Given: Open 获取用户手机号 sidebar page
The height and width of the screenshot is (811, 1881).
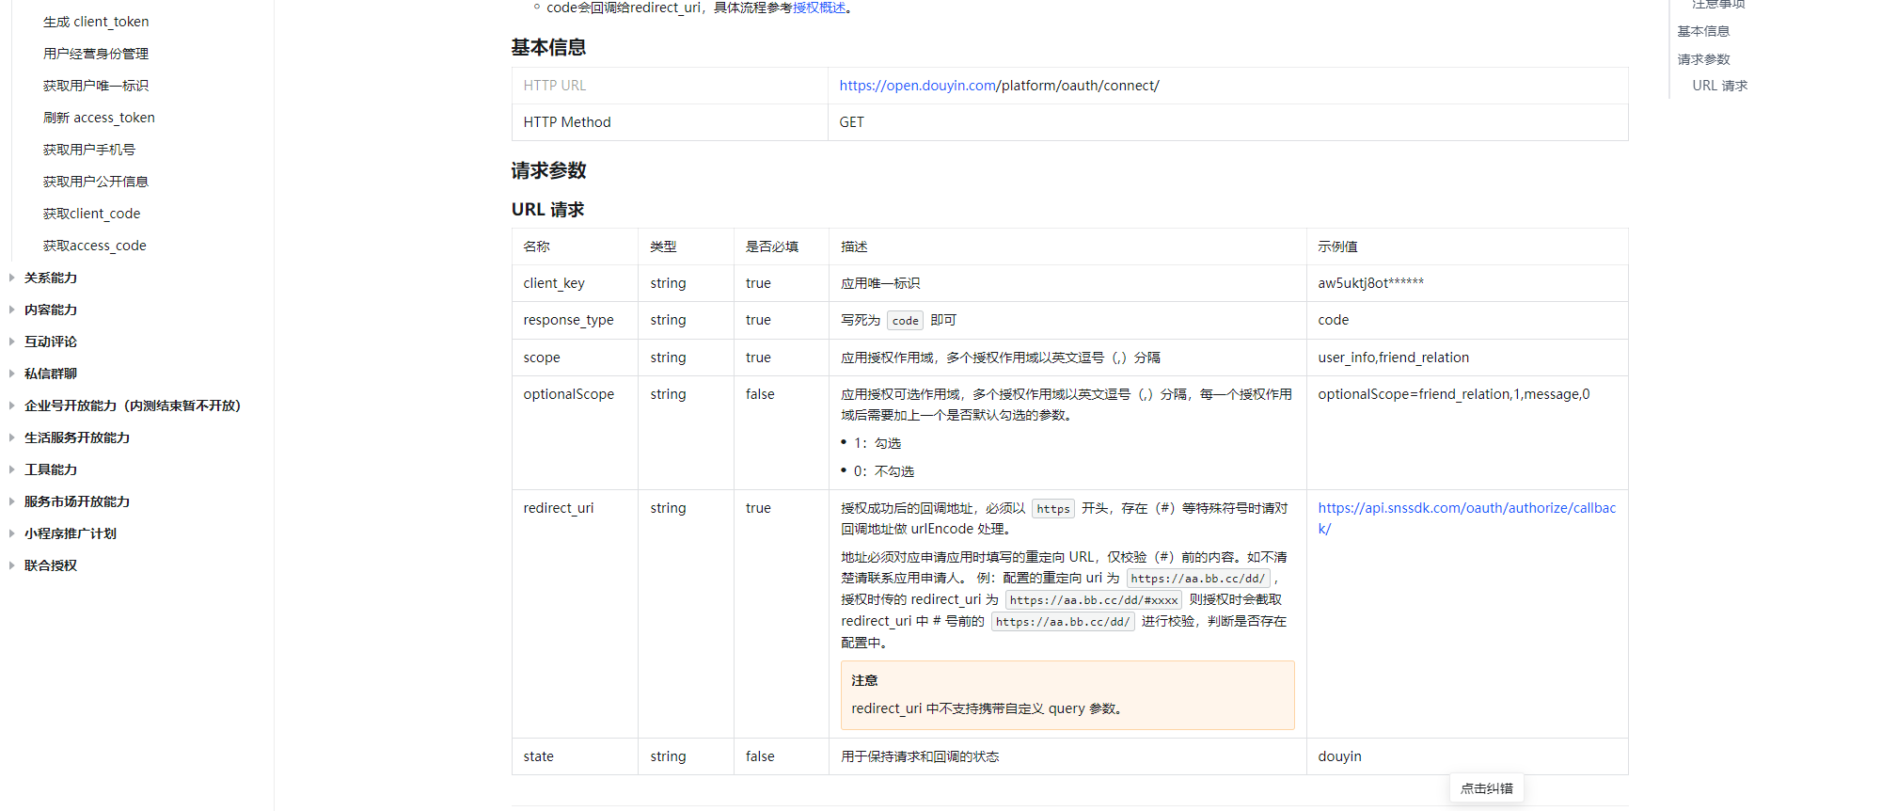Looking at the screenshot, I should 89,150.
